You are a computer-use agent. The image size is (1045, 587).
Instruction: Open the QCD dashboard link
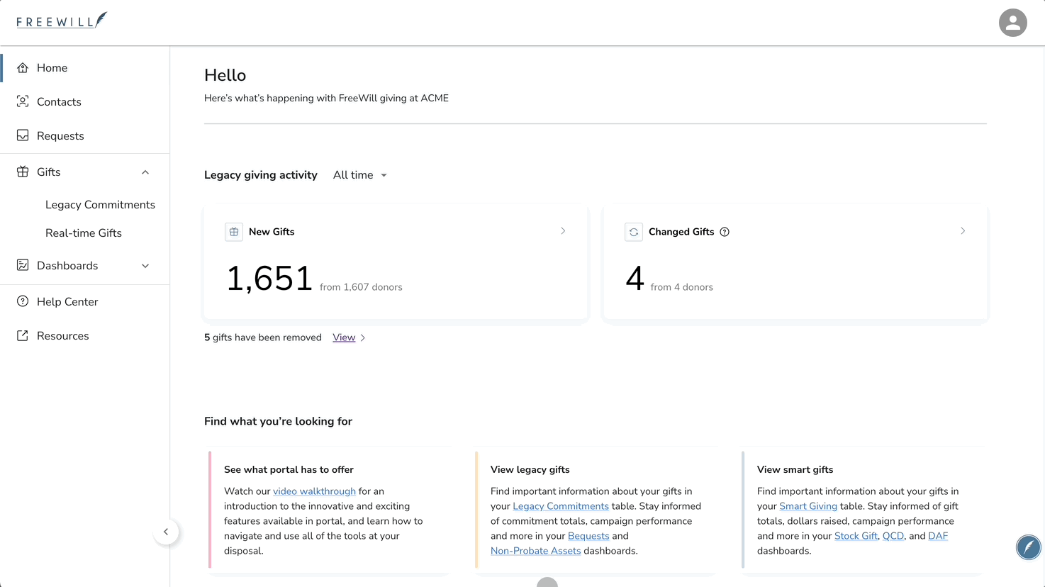click(893, 536)
